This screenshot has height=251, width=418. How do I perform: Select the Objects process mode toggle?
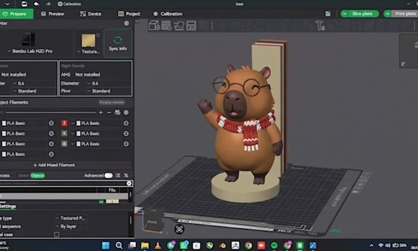tap(37, 176)
